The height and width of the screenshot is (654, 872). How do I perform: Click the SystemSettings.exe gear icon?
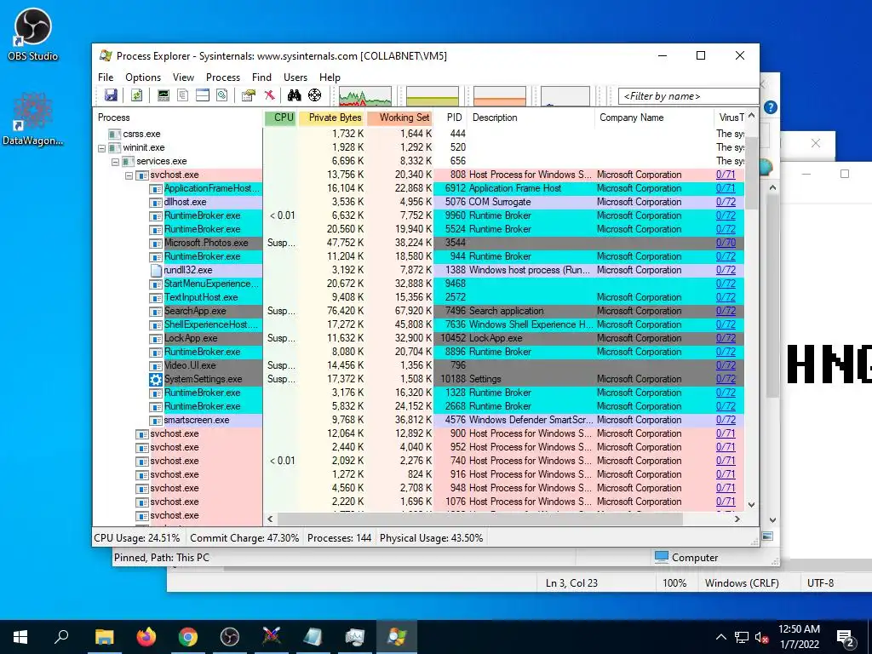point(156,379)
